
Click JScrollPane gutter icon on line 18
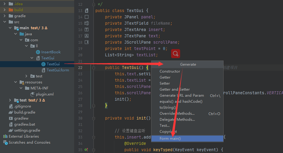(87, 42)
